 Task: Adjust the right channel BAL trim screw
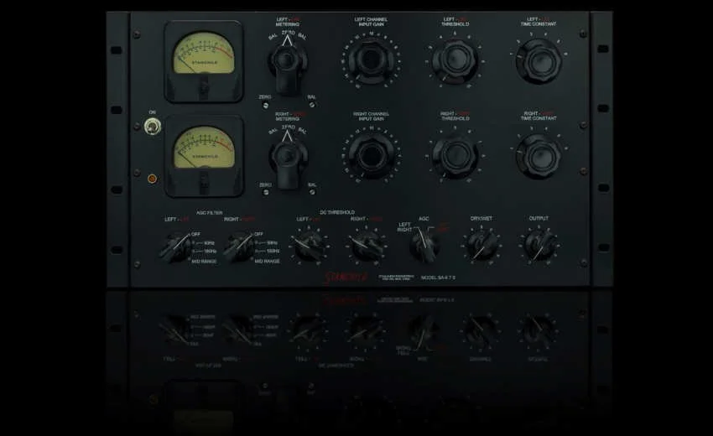[x=312, y=192]
